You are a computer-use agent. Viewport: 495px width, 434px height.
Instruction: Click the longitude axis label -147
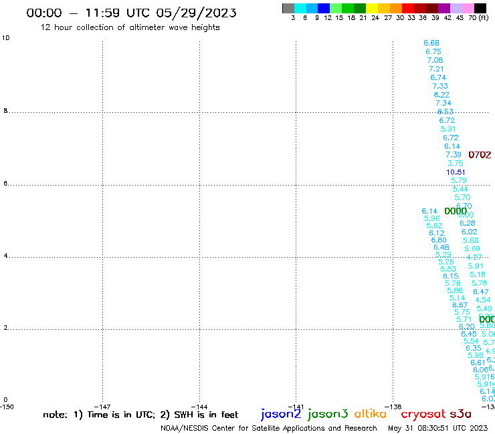pos(102,407)
